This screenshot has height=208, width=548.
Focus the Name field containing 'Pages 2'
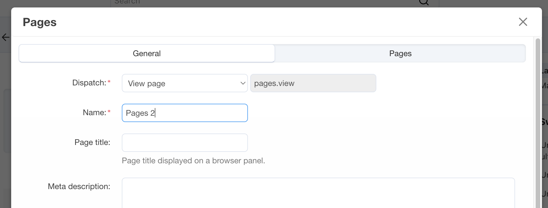(185, 113)
